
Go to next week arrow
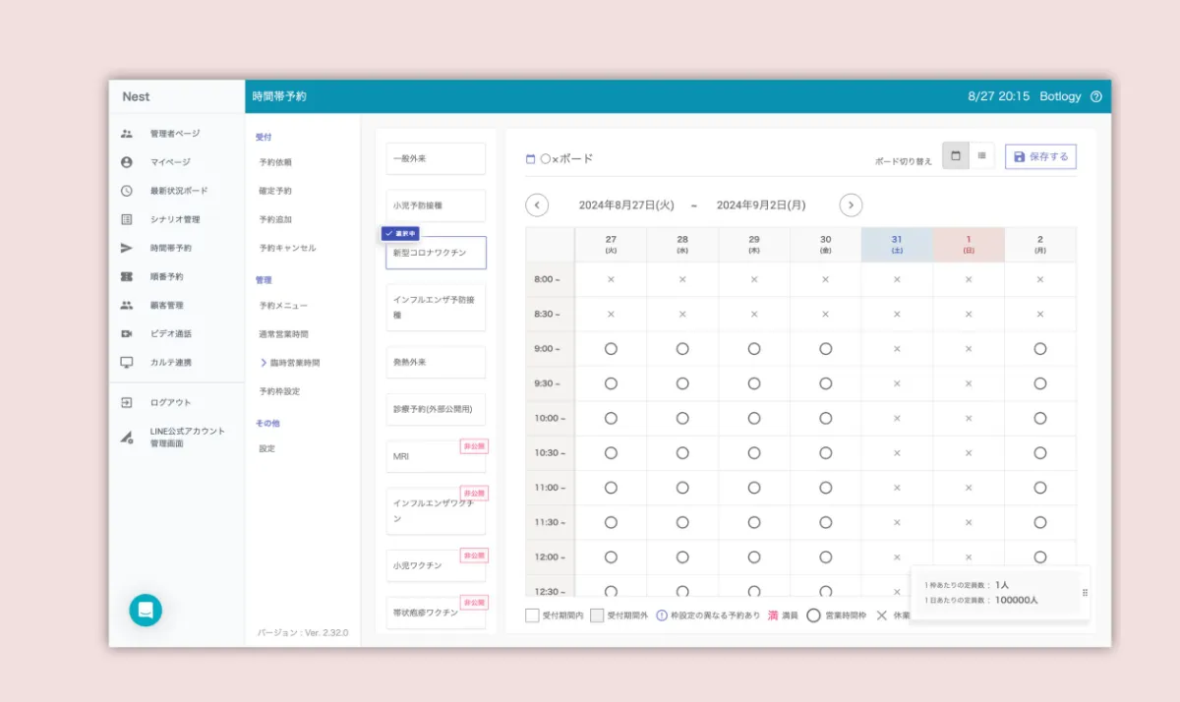[x=852, y=205]
